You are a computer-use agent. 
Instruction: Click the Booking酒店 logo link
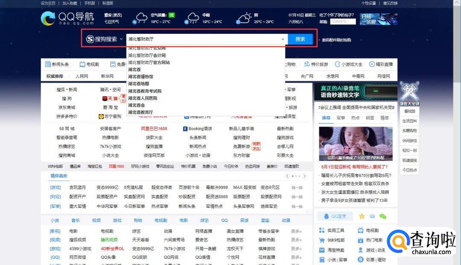pyautogui.click(x=197, y=129)
